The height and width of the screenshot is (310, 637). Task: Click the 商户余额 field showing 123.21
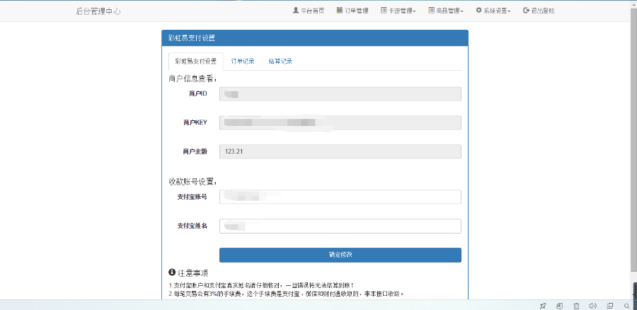pyautogui.click(x=340, y=151)
